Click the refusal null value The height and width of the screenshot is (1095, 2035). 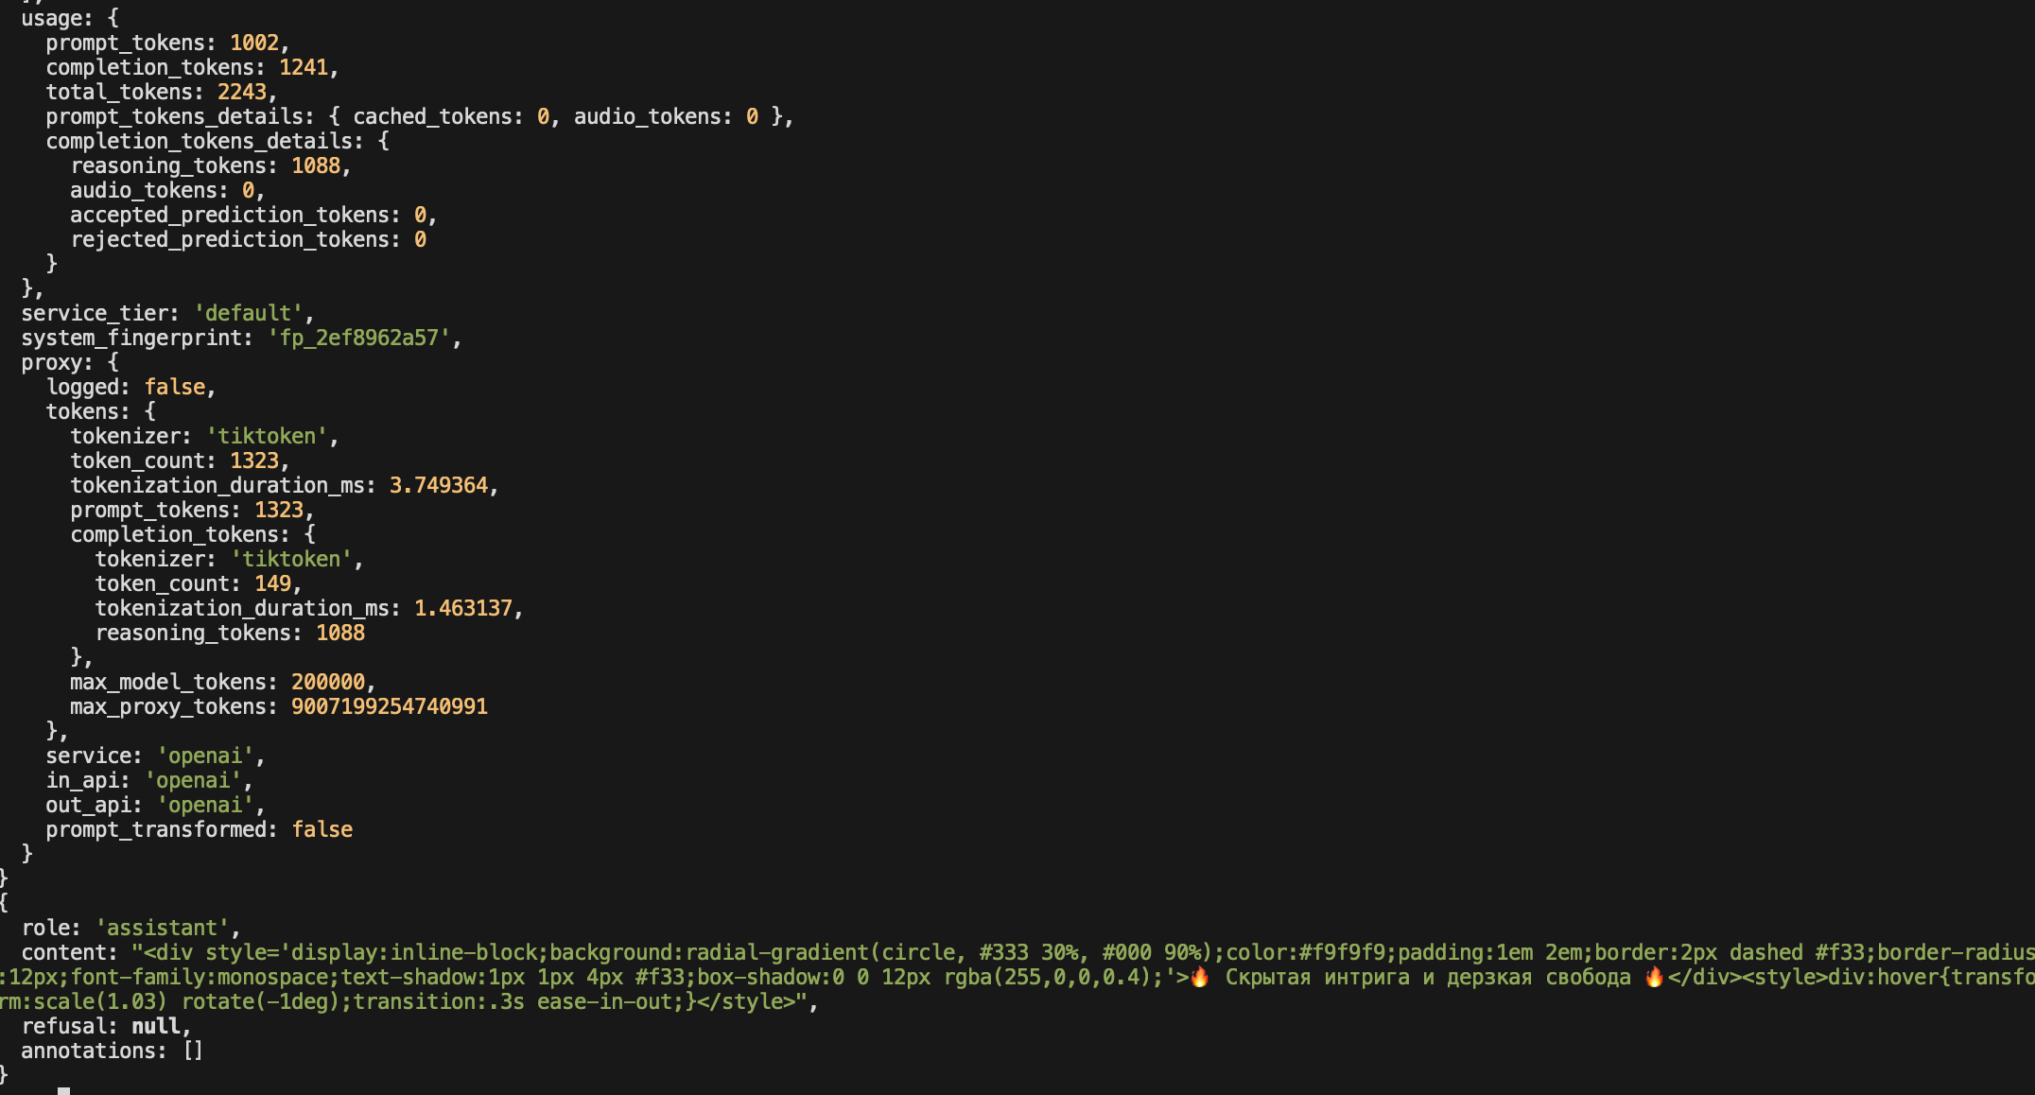coord(156,1026)
